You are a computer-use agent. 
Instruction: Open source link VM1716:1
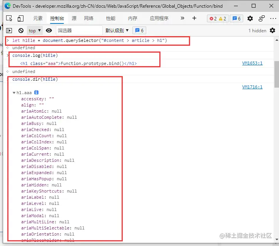tap(252, 87)
